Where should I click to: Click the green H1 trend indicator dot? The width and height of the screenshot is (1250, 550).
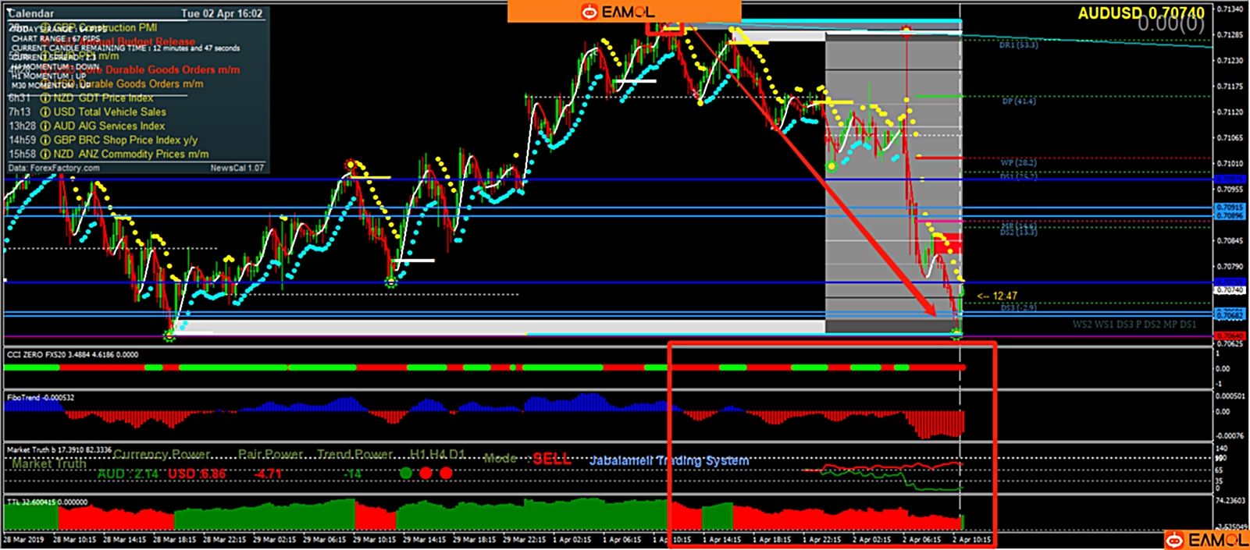(x=405, y=473)
